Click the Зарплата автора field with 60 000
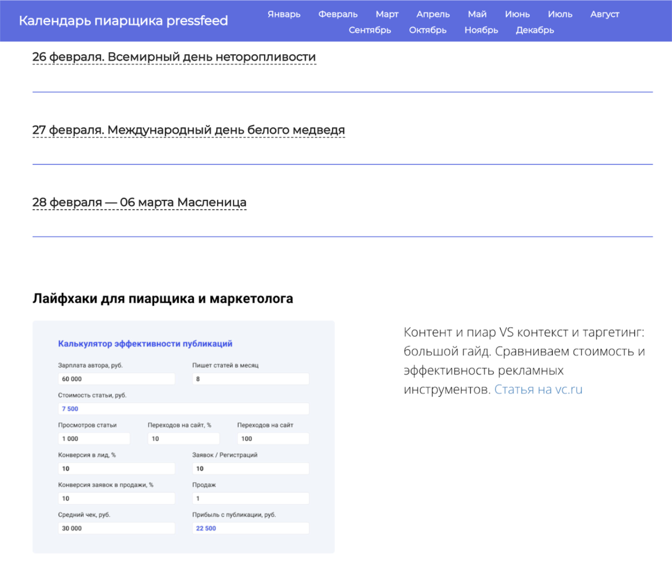672x575 pixels. tap(116, 379)
